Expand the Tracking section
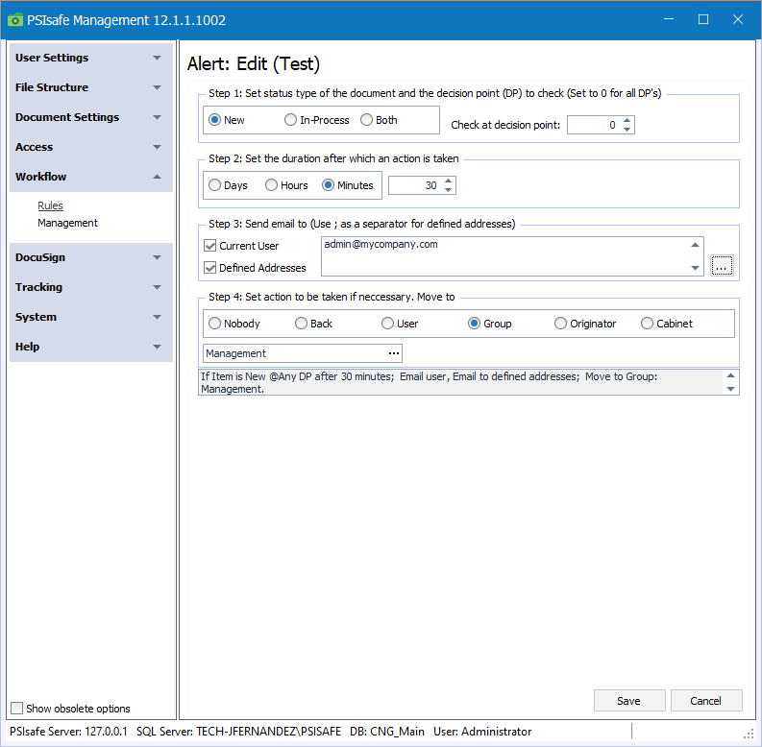The width and height of the screenshot is (762, 747). pos(91,287)
